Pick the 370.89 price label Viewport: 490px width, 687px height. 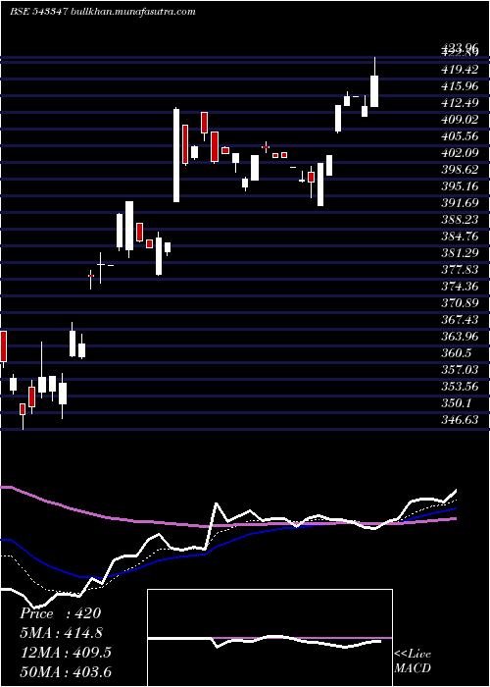[460, 302]
